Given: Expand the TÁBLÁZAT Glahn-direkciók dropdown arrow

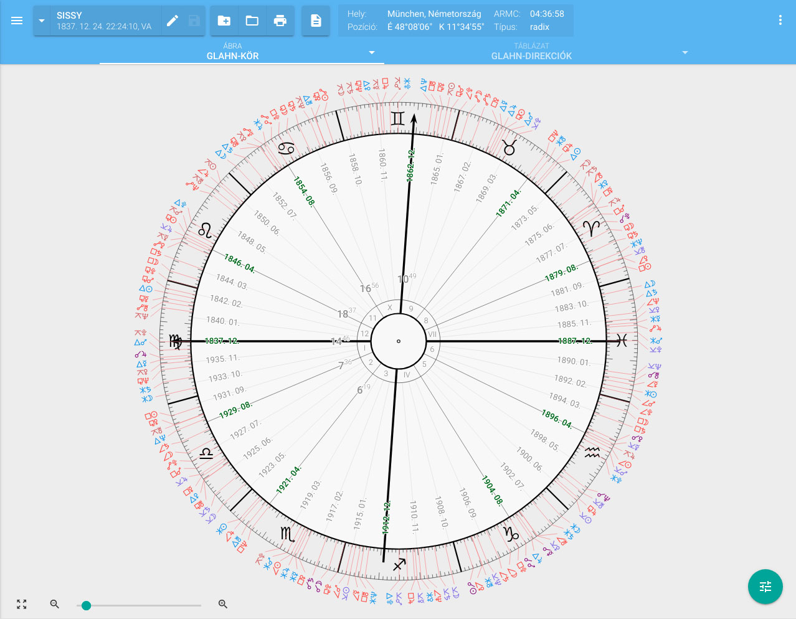Looking at the screenshot, I should pos(685,52).
